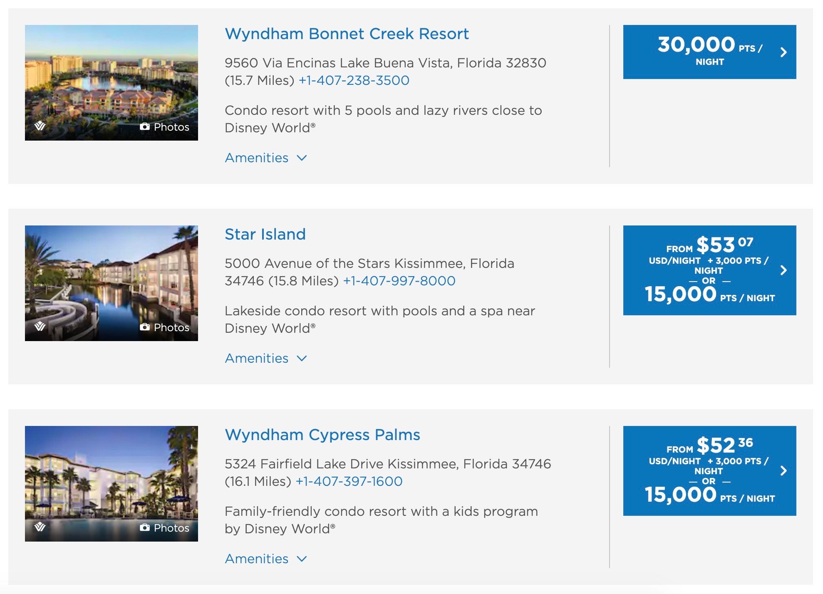Expand Amenities for Star Island
Viewport: 823px width, 594px height.
tap(266, 358)
